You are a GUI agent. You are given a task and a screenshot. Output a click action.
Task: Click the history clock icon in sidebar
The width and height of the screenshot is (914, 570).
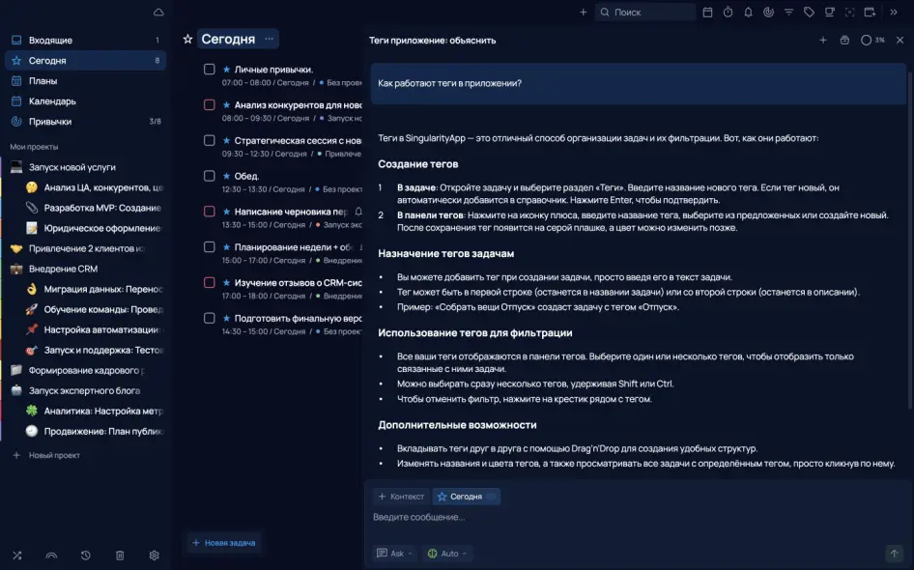point(86,556)
